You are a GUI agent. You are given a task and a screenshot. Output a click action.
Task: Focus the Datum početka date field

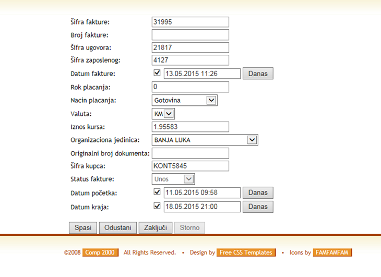pyautogui.click(x=202, y=192)
